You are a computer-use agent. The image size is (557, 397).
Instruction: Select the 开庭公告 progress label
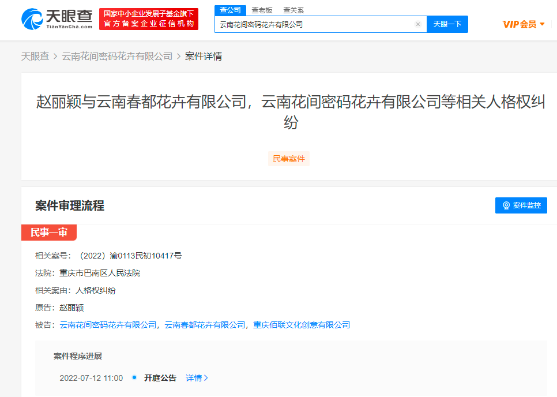coord(160,378)
